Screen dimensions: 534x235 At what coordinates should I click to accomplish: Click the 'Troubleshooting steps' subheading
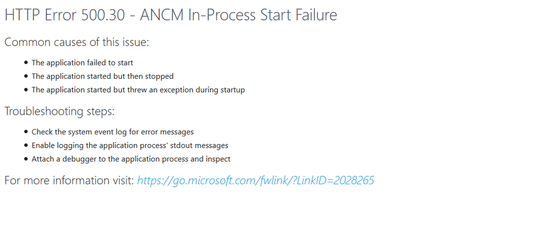click(x=59, y=111)
